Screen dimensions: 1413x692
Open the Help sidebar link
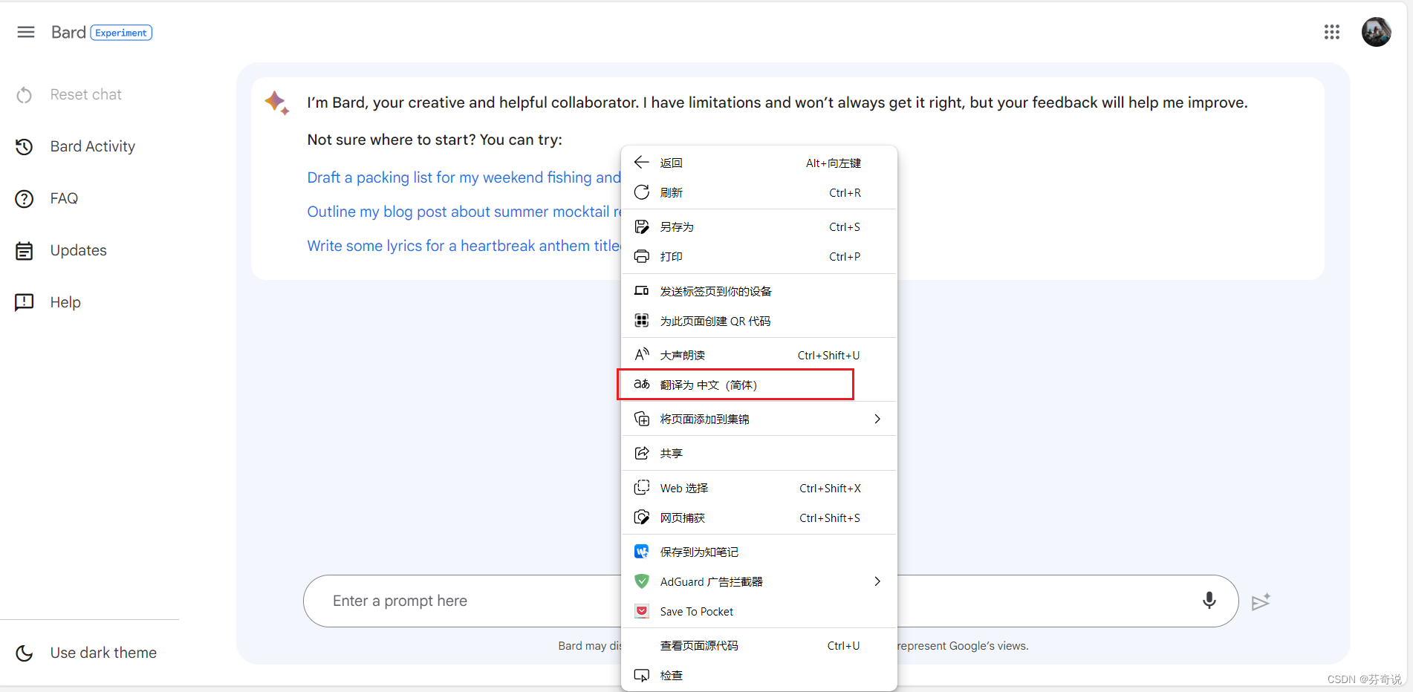65,302
